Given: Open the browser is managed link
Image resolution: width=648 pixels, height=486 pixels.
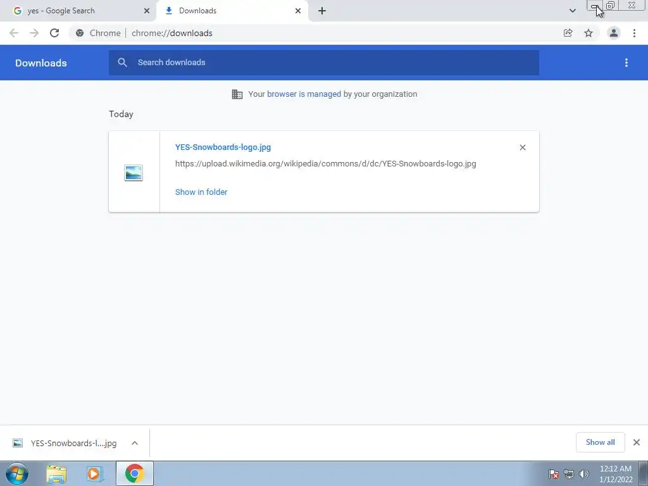Looking at the screenshot, I should [x=304, y=94].
